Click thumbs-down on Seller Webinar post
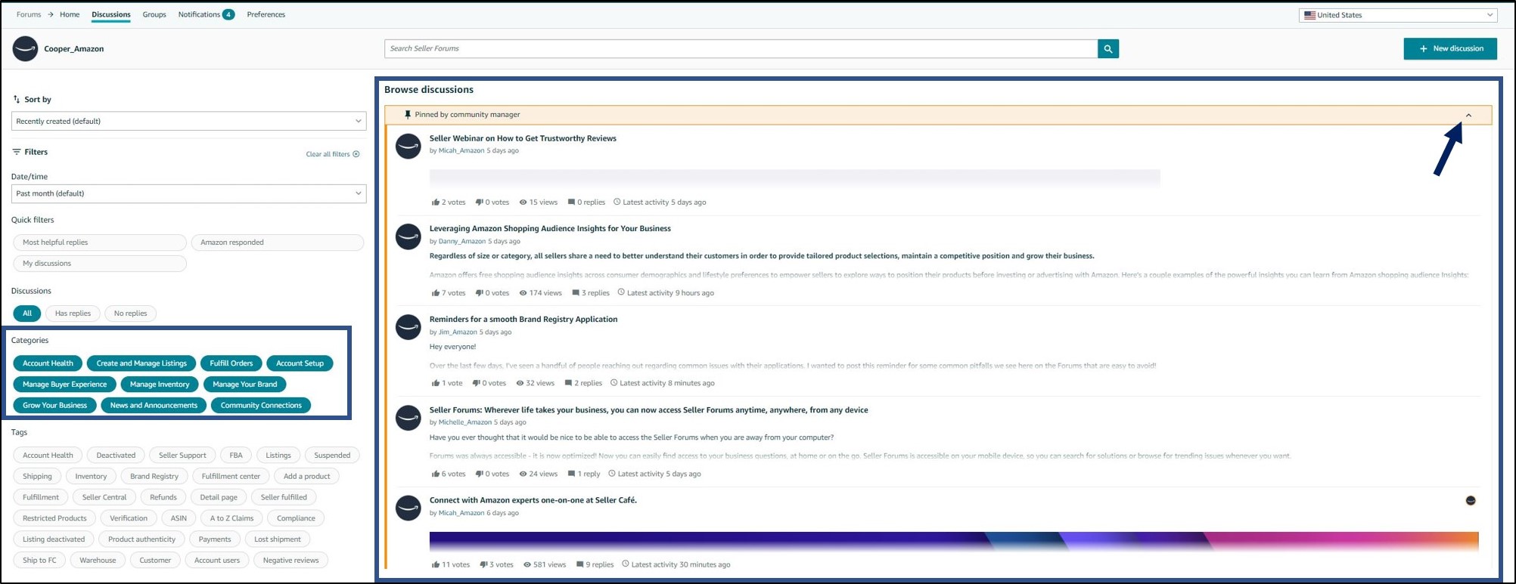The width and height of the screenshot is (1516, 584). [x=480, y=202]
